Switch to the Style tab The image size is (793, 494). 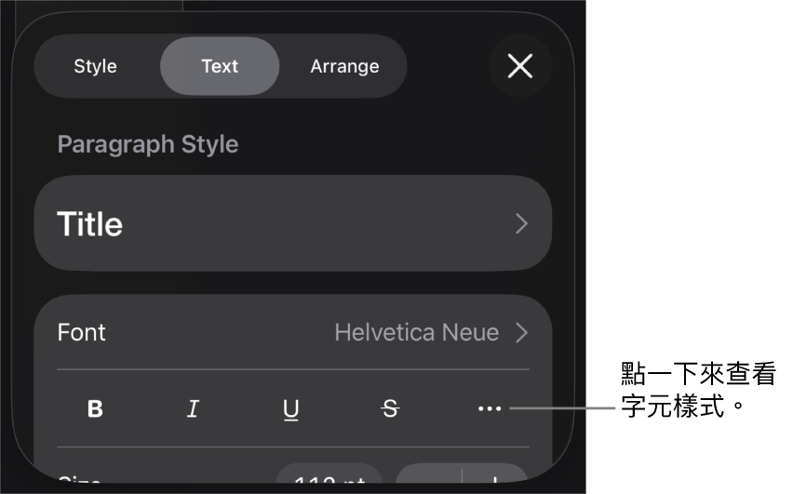point(96,66)
